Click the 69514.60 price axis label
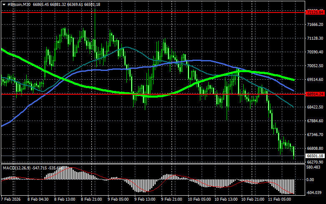 (x=315, y=80)
